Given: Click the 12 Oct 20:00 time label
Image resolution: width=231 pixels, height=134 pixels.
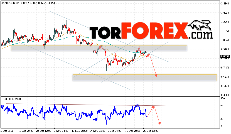Looking at the screenshot, I should coord(26,131).
